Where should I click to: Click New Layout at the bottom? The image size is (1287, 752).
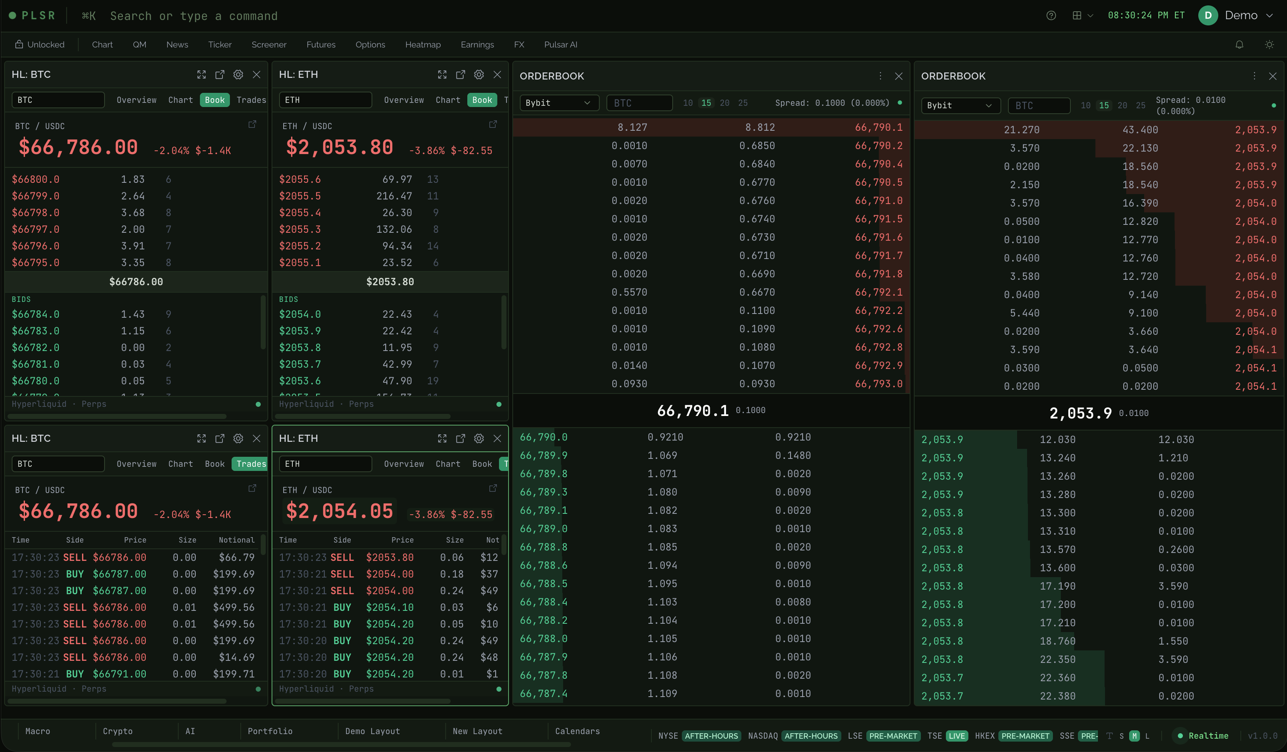[477, 731]
